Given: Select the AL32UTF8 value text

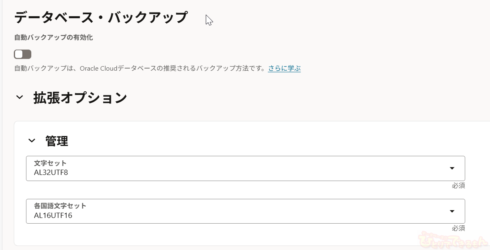Looking at the screenshot, I should (51, 172).
